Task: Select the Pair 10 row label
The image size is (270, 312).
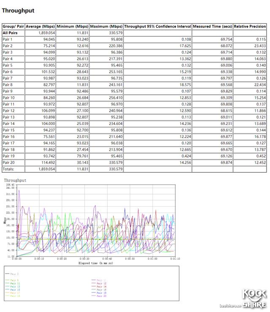Action: (8, 98)
